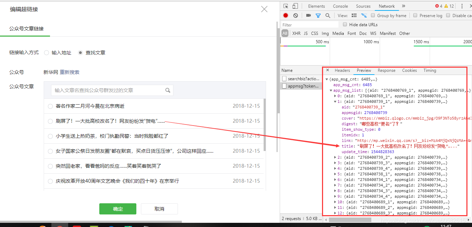Screen dimensions: 472x227
Task: Click search magnifier in article search box
Action: coord(168,90)
